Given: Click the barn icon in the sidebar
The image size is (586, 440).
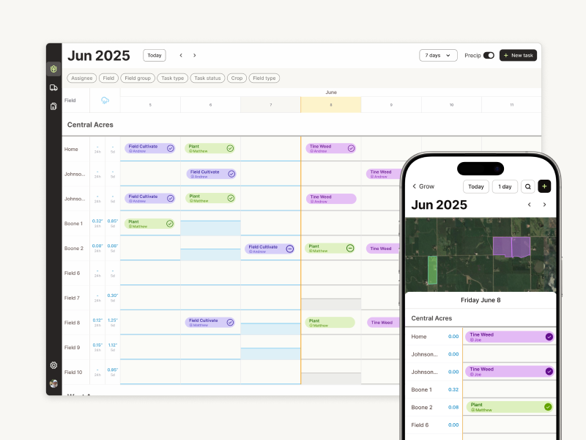Looking at the screenshot, I should [x=53, y=105].
